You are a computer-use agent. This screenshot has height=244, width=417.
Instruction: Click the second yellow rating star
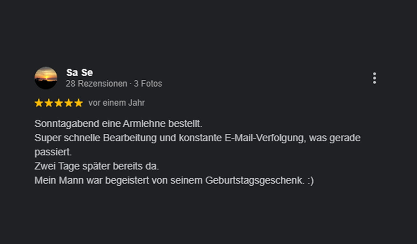click(x=49, y=103)
